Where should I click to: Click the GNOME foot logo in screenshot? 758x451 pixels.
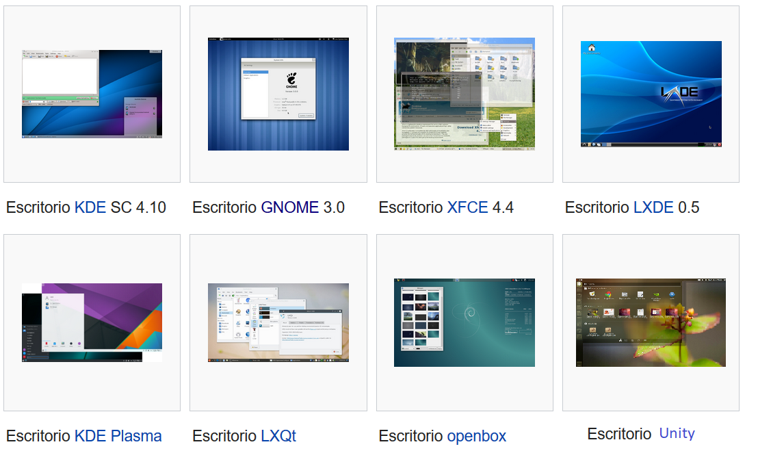(291, 80)
